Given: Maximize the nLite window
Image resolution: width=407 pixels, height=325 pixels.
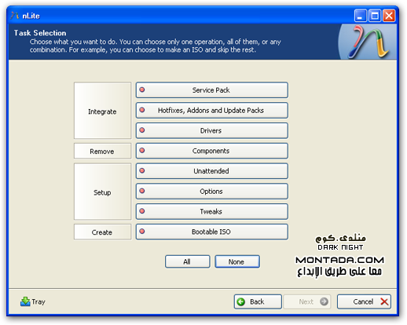Looking at the screenshot, I should pos(375,16).
